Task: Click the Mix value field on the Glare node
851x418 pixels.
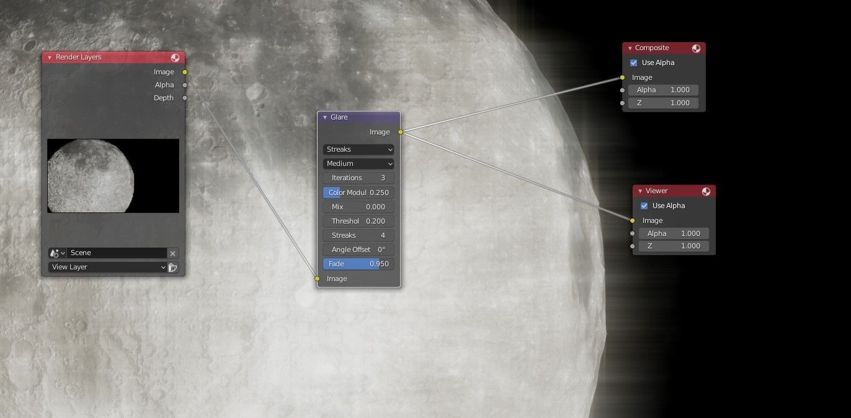Action: 358,206
